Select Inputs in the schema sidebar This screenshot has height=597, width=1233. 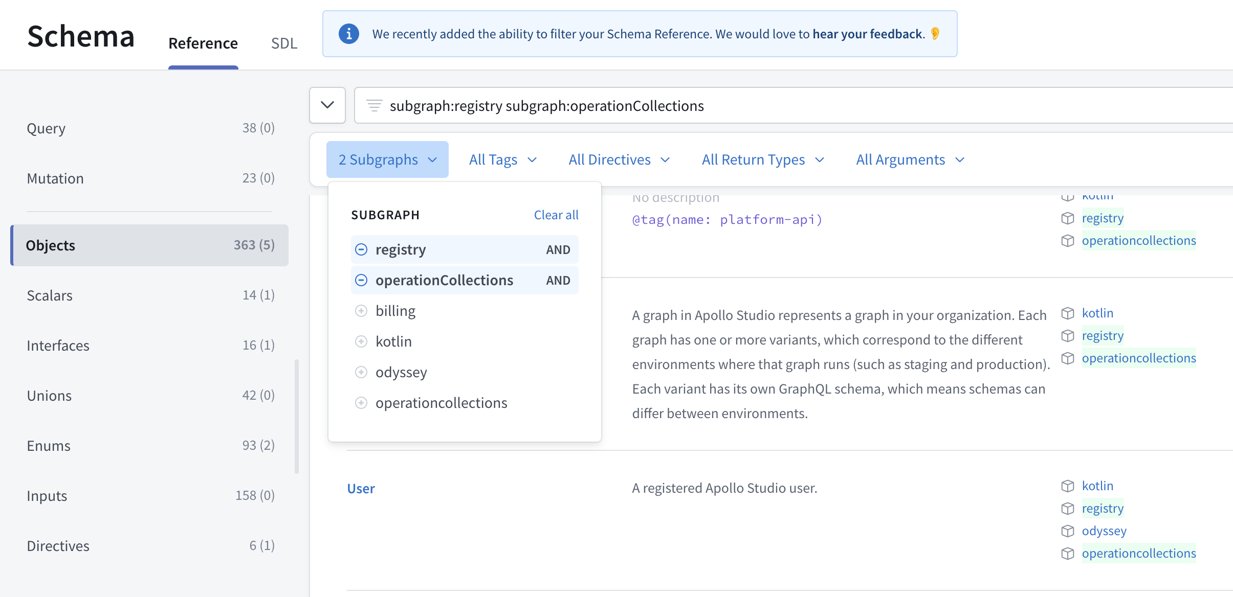(150, 496)
